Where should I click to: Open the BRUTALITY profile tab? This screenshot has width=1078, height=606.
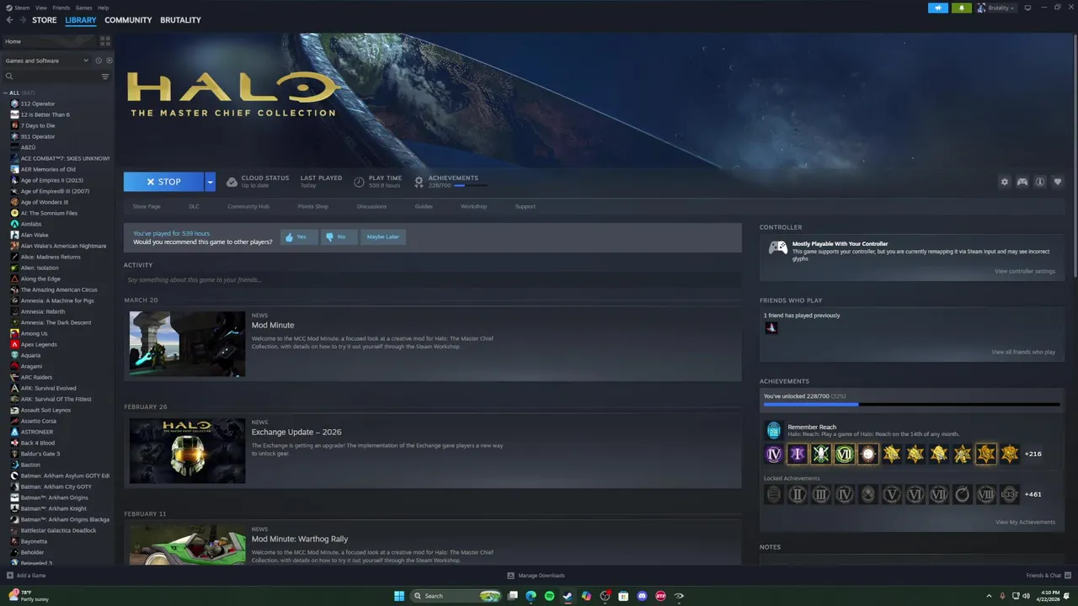tap(180, 20)
